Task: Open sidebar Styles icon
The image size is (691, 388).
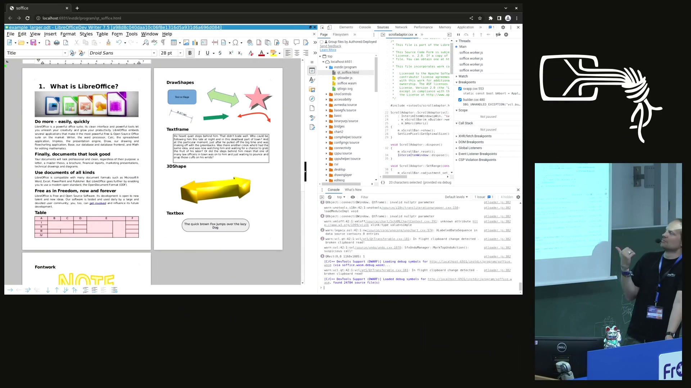Action: [312, 80]
